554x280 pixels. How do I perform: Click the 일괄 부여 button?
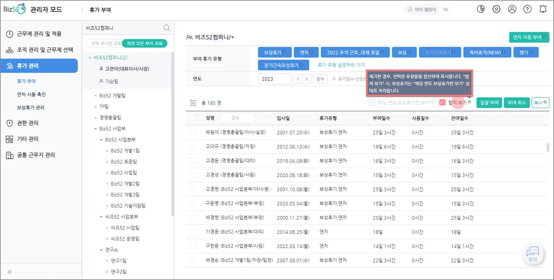[x=489, y=103]
